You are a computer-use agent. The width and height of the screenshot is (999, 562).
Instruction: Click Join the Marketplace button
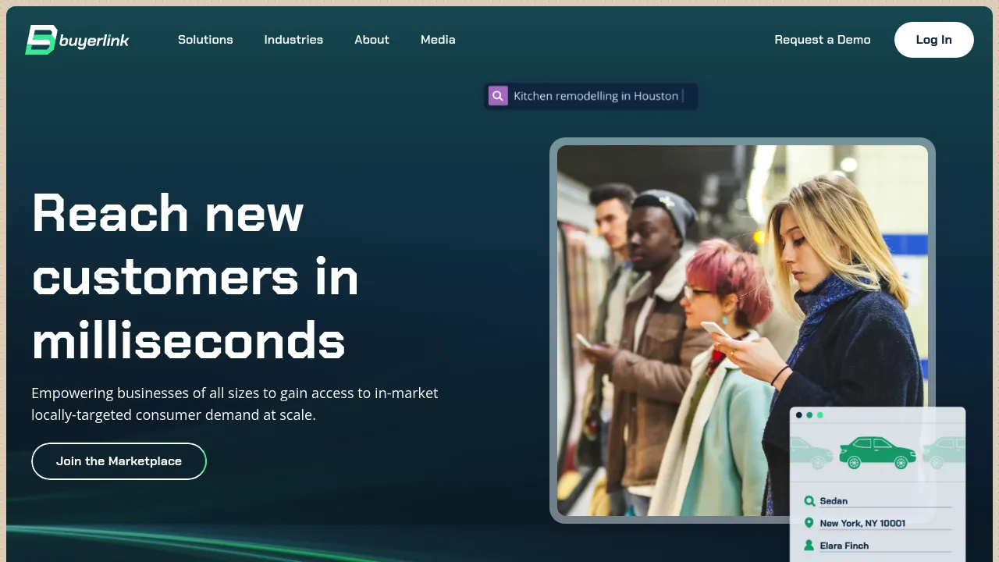click(119, 461)
